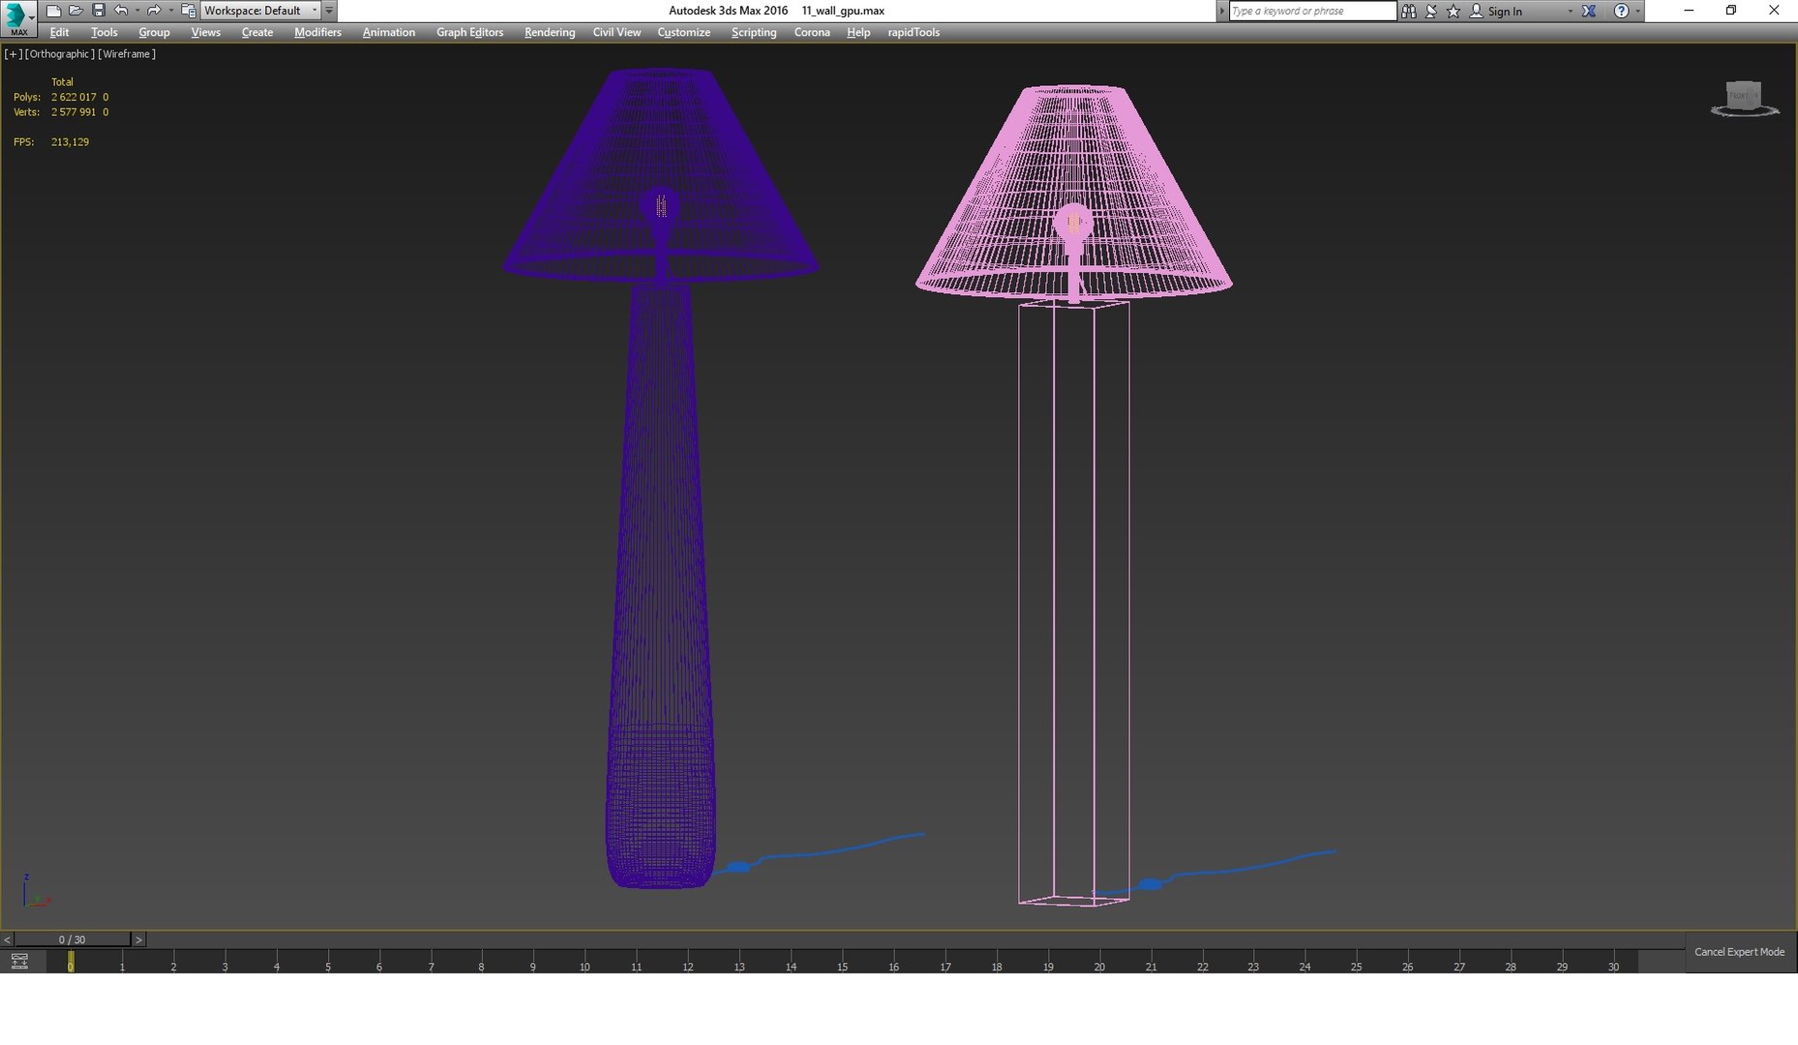Viewport: 1798px width, 1045px height.
Task: Open the Favorites star icon
Action: point(1453,11)
